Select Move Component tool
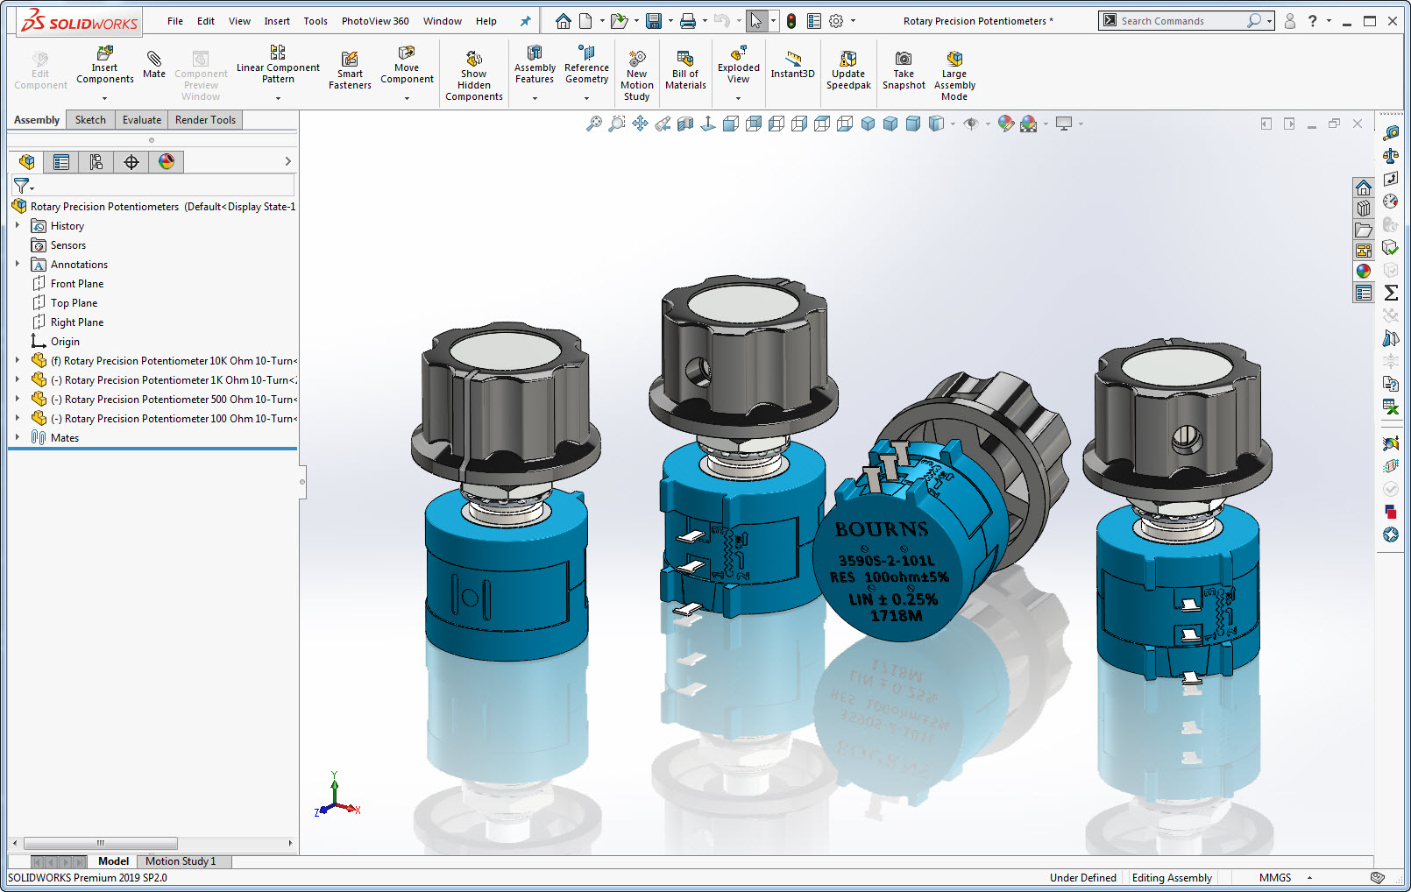1411x892 pixels. [407, 66]
